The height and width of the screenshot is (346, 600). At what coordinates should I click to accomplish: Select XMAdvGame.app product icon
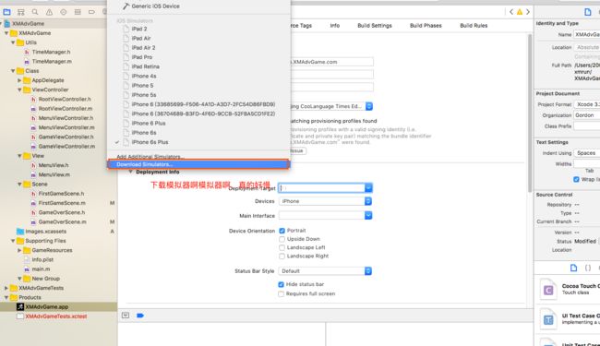(x=20, y=306)
